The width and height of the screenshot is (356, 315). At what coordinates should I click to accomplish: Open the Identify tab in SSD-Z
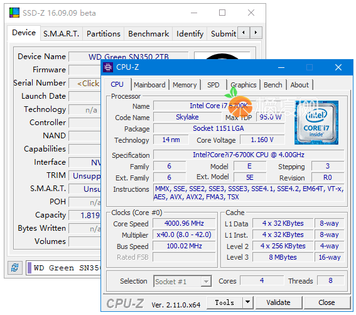190,34
